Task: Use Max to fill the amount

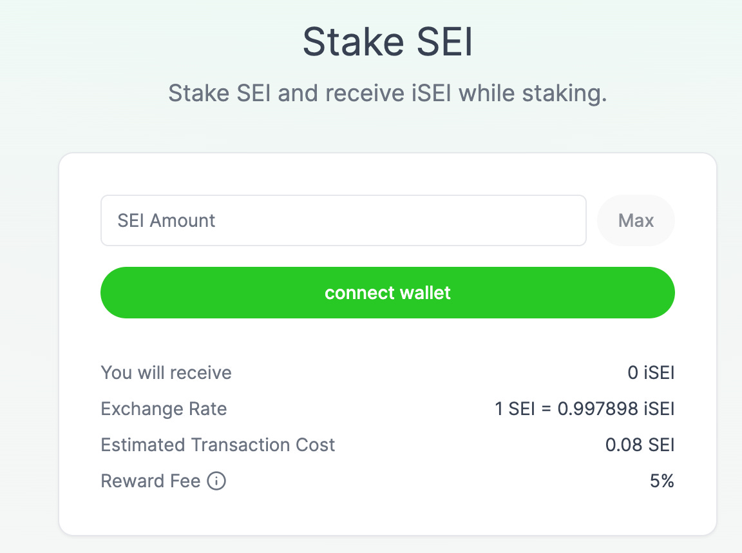Action: click(636, 220)
